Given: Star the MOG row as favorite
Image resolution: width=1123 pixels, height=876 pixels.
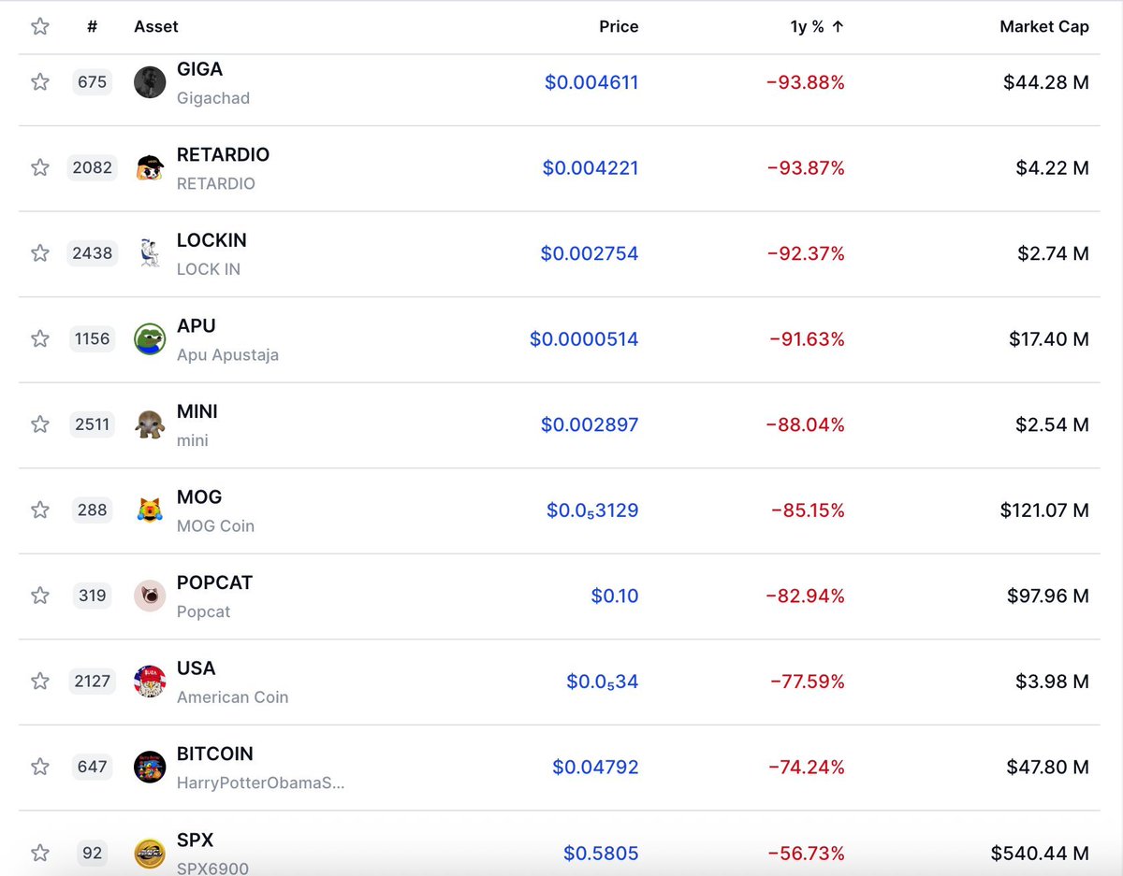Looking at the screenshot, I should click(x=40, y=510).
